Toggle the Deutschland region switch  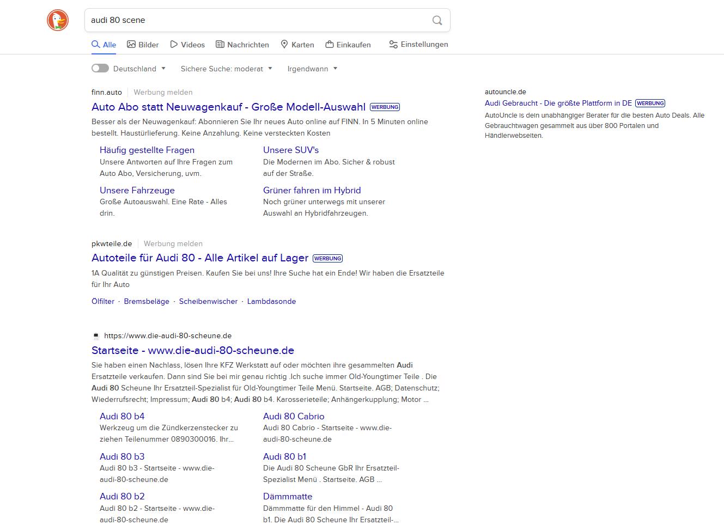100,69
